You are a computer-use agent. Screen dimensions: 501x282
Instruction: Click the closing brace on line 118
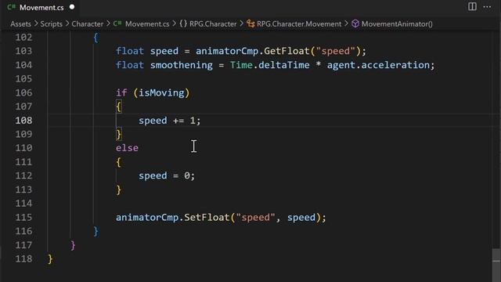pos(50,259)
